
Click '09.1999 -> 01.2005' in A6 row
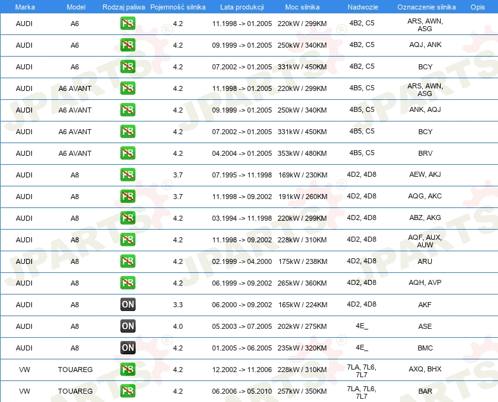[x=242, y=45]
